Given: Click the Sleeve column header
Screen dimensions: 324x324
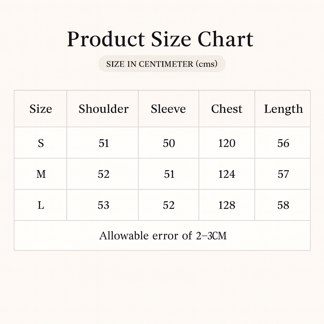Looking at the screenshot, I should pyautogui.click(x=168, y=109).
